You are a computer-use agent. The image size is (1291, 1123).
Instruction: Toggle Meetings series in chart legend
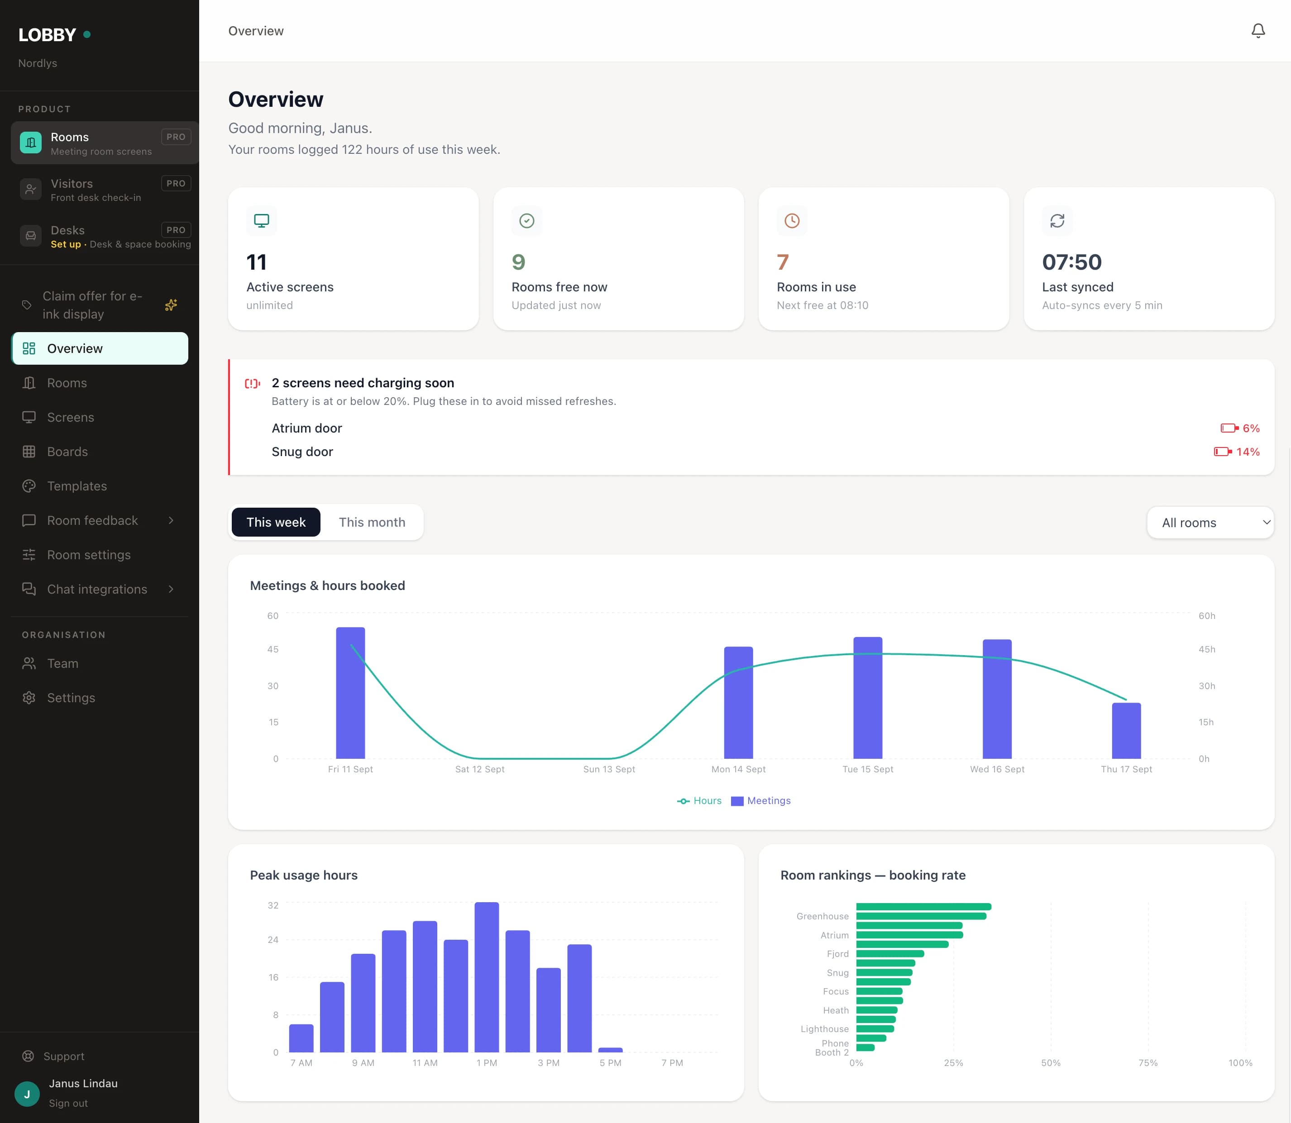761,801
